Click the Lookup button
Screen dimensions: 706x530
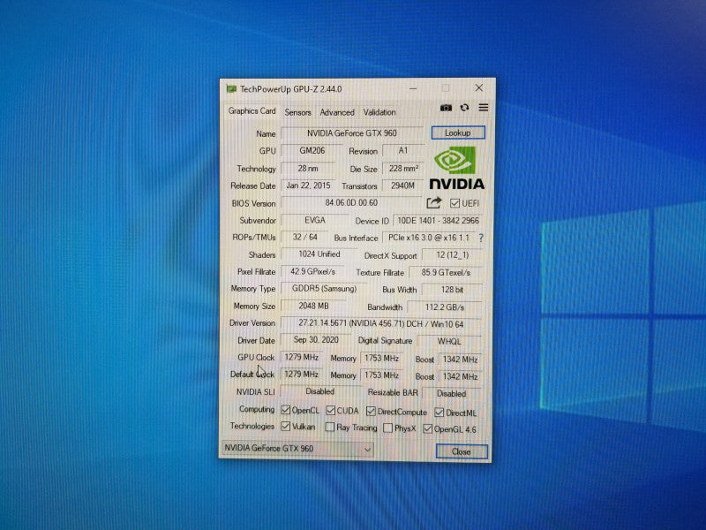(458, 132)
